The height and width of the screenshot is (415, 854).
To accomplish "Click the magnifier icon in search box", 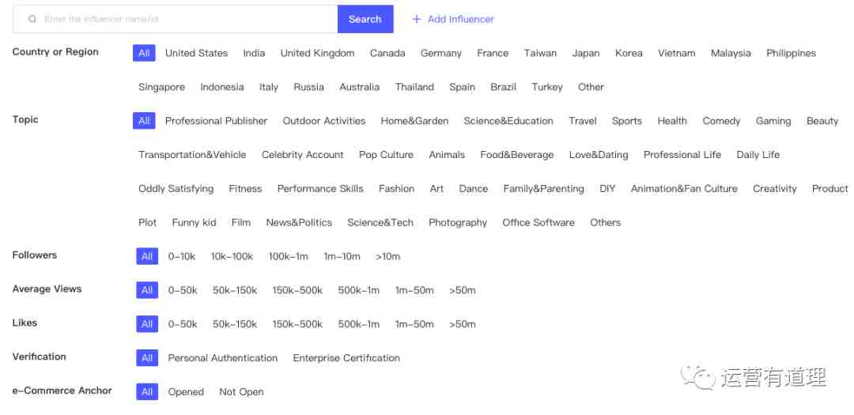I will click(32, 19).
